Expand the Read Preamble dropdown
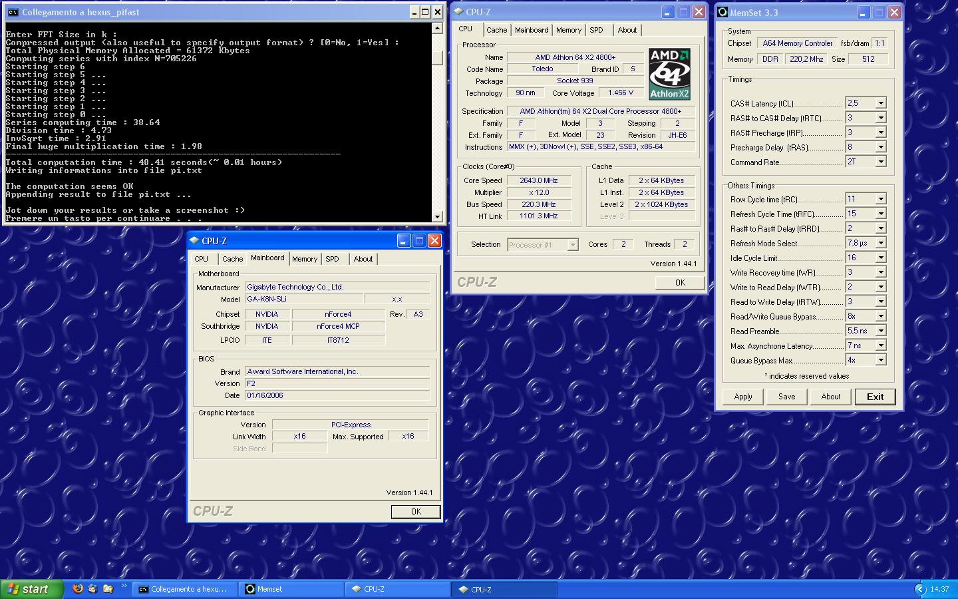 tap(881, 331)
